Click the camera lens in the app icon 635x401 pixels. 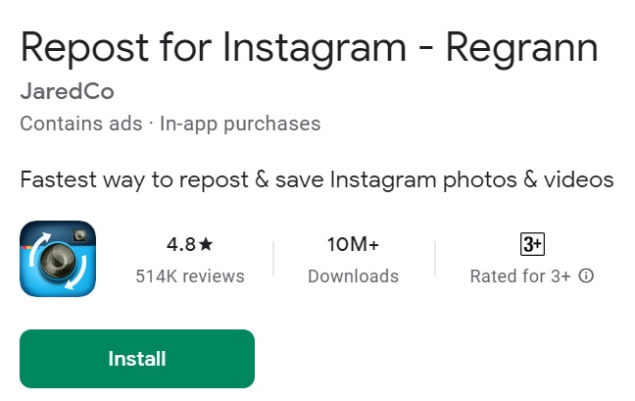pos(58,261)
